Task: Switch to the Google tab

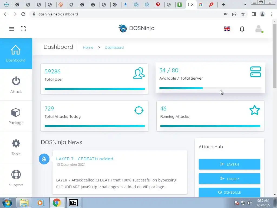Action: point(201,5)
